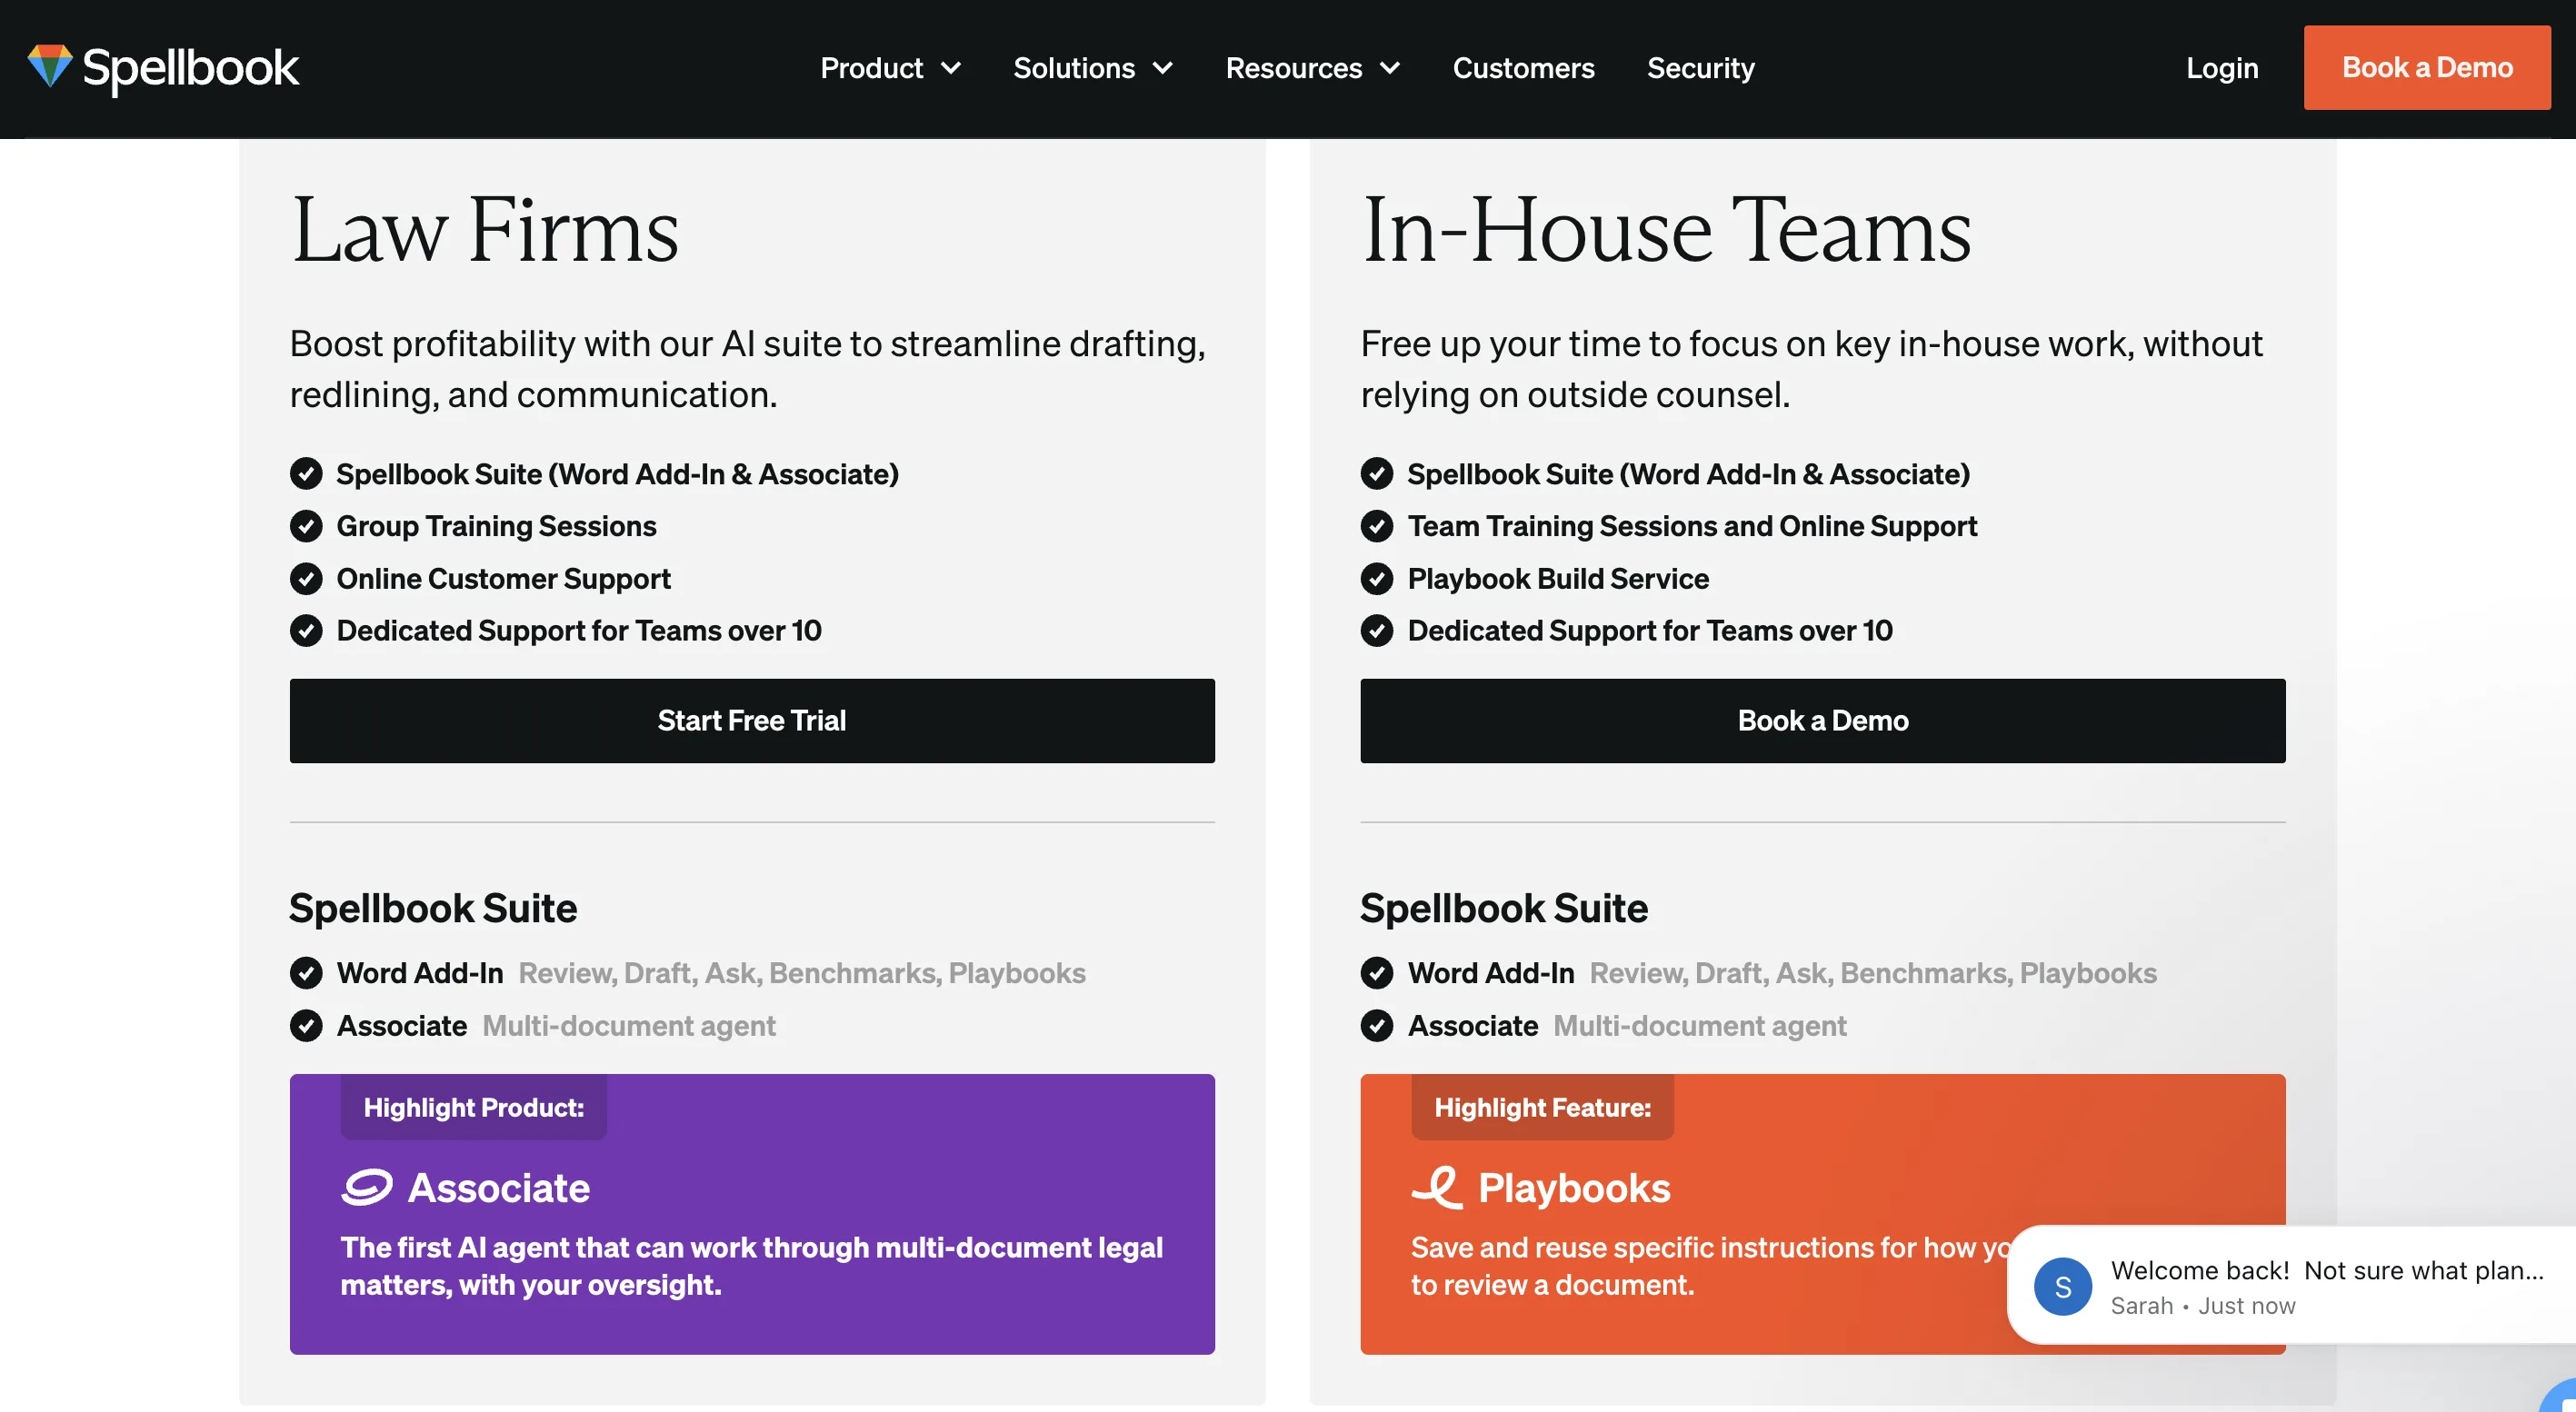Click "Free up your time to focus" paragraph
2576x1412 pixels.
click(1811, 369)
